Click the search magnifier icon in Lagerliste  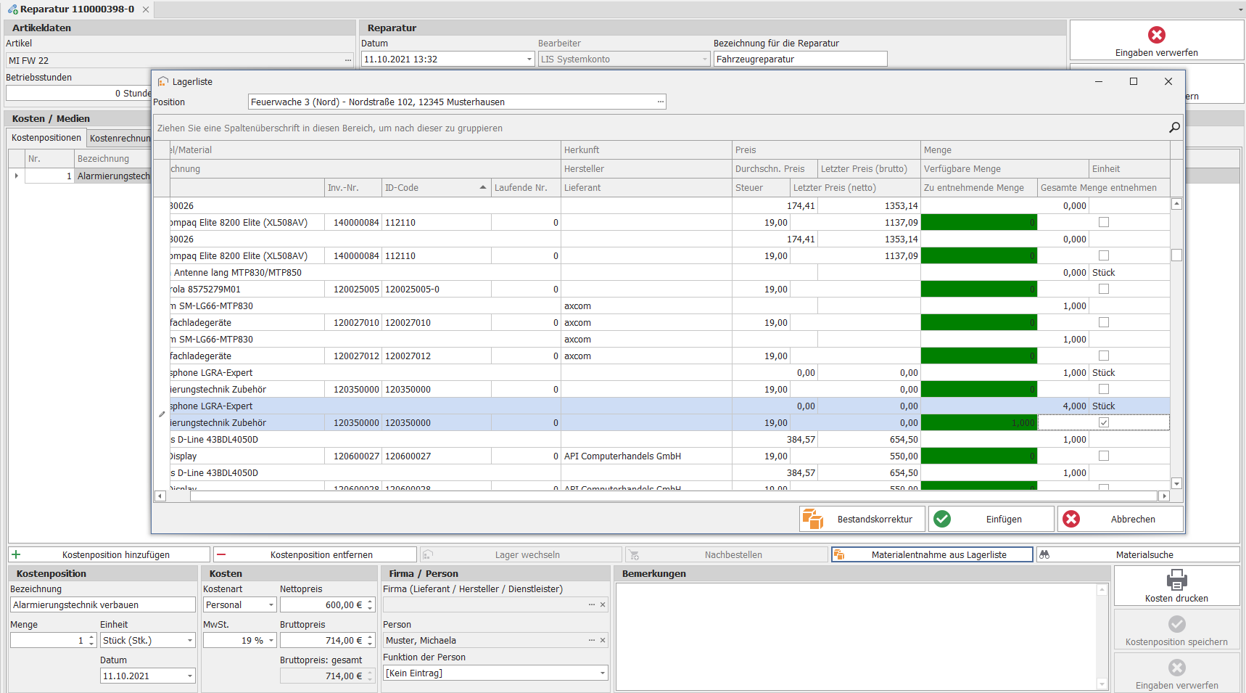(x=1174, y=128)
